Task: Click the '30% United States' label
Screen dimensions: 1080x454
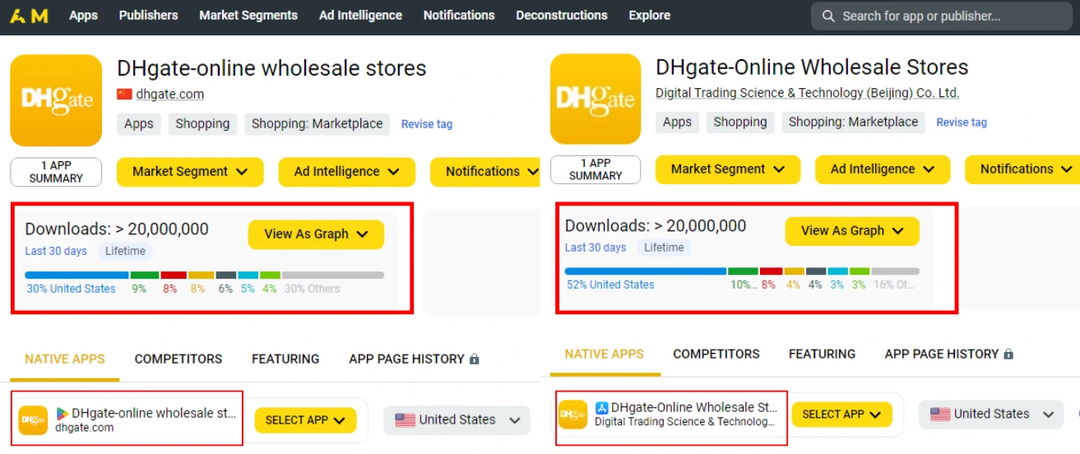Action: pyautogui.click(x=71, y=289)
